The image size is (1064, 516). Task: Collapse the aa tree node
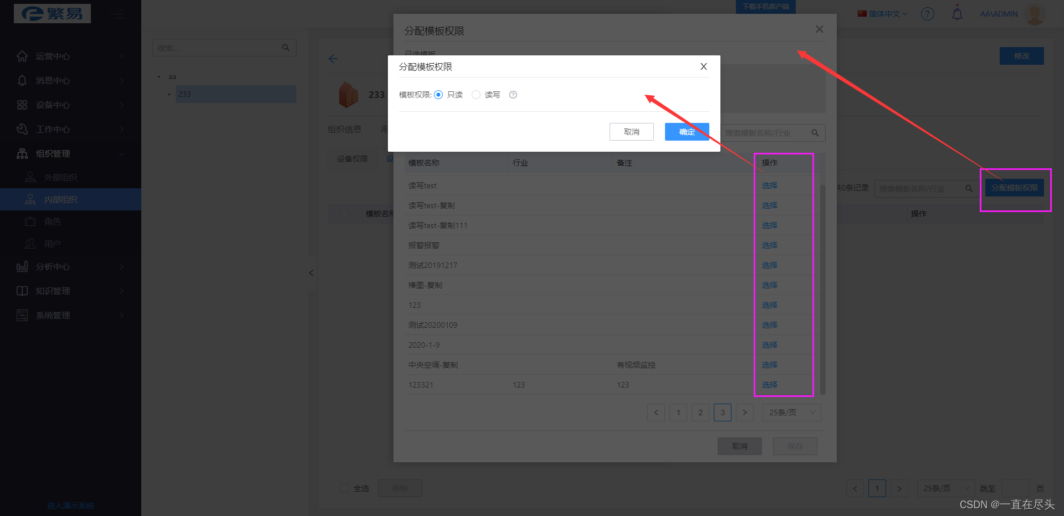click(x=159, y=77)
